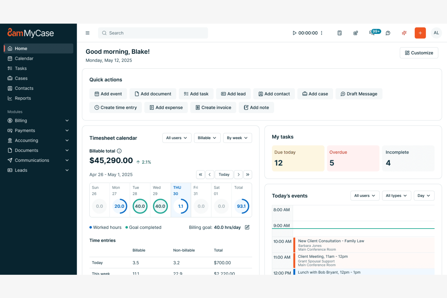Open the help chat icon

(x=388, y=33)
